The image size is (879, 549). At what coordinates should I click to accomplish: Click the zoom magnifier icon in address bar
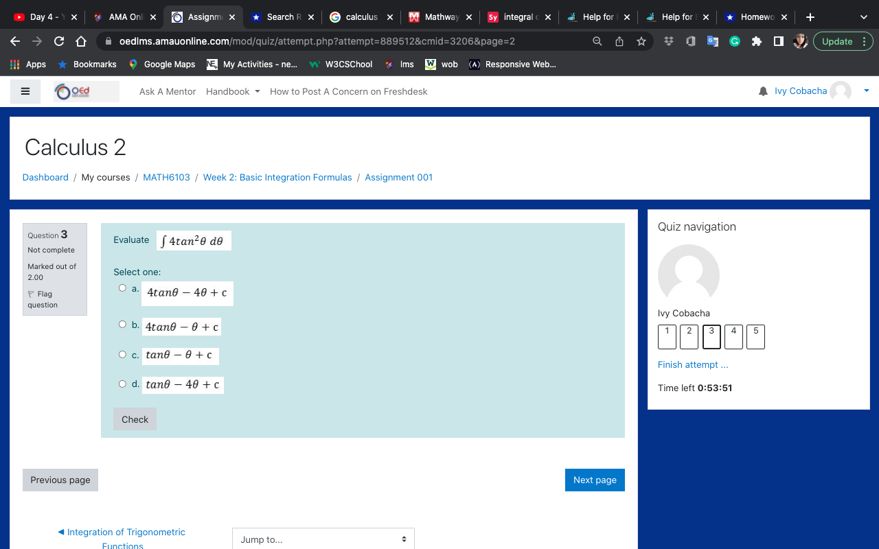pos(597,41)
